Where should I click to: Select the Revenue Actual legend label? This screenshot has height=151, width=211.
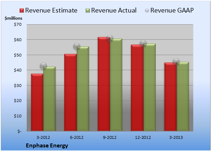point(114,10)
